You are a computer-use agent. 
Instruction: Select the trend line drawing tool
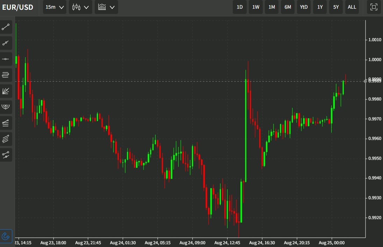click(x=6, y=27)
